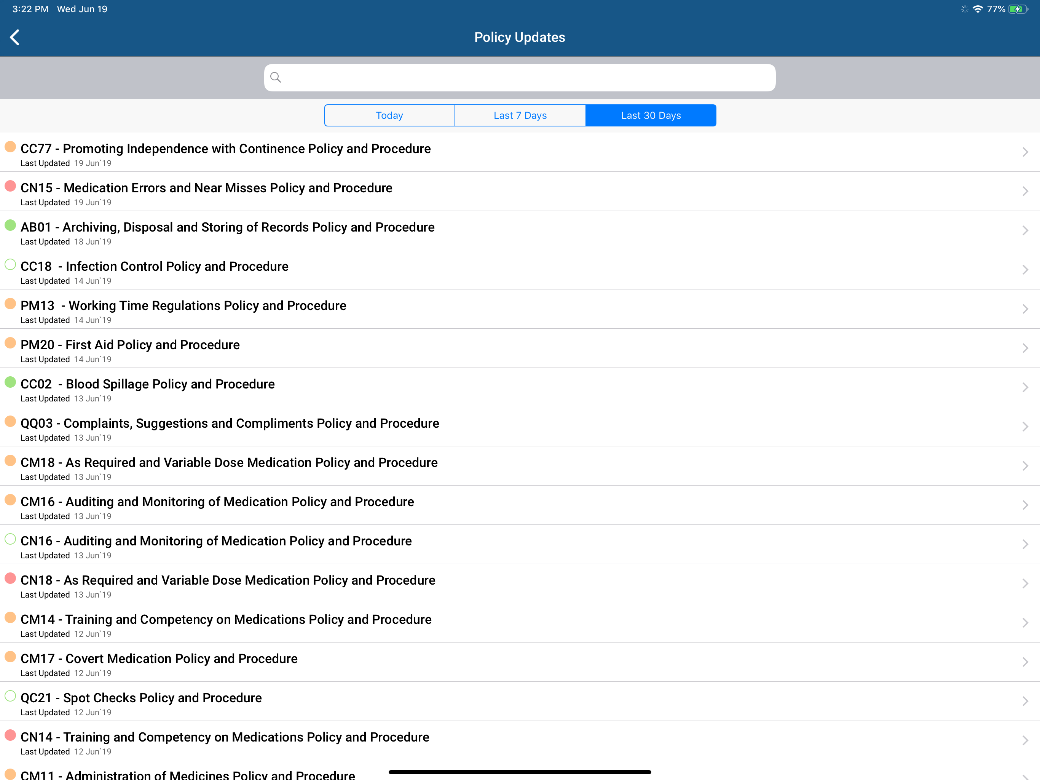Viewport: 1040px width, 780px height.
Task: Expand CM17 Covert Medication chevron
Action: [1025, 662]
